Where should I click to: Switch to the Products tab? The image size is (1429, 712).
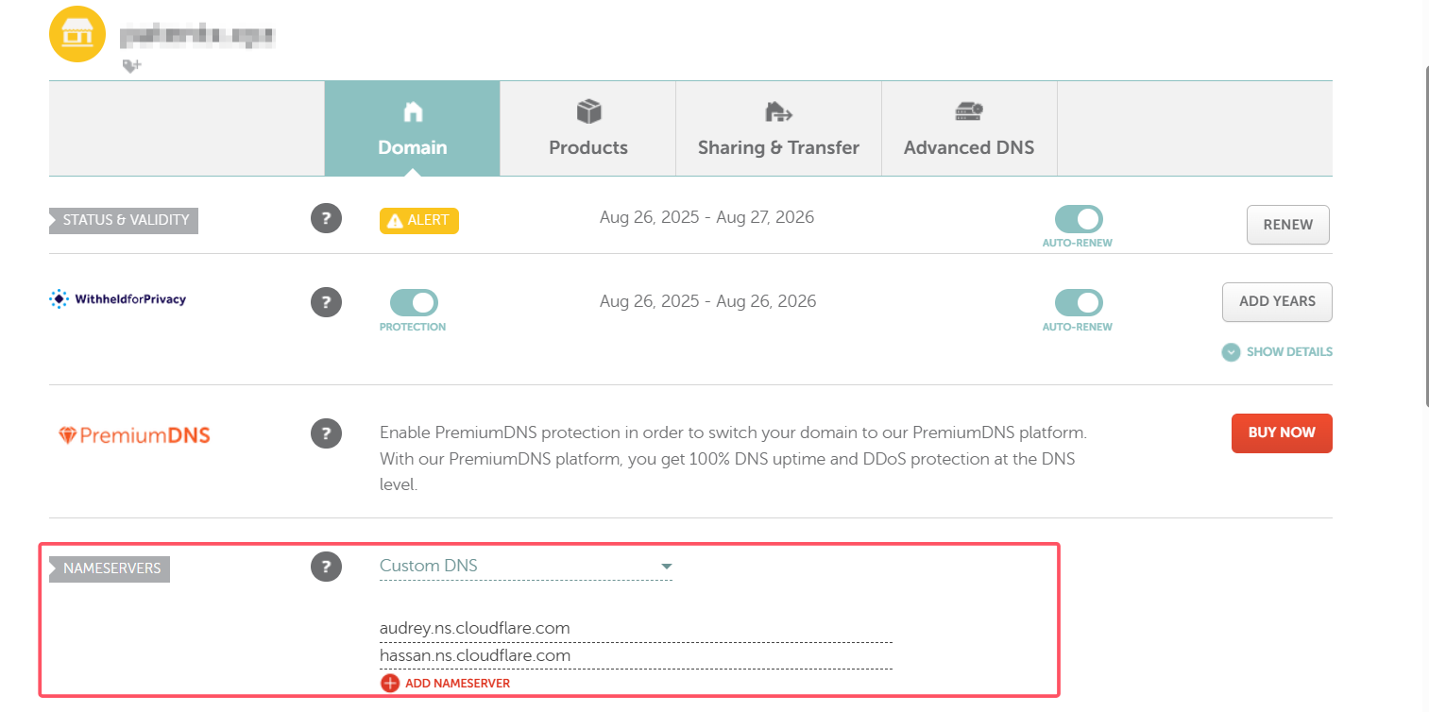(x=587, y=128)
